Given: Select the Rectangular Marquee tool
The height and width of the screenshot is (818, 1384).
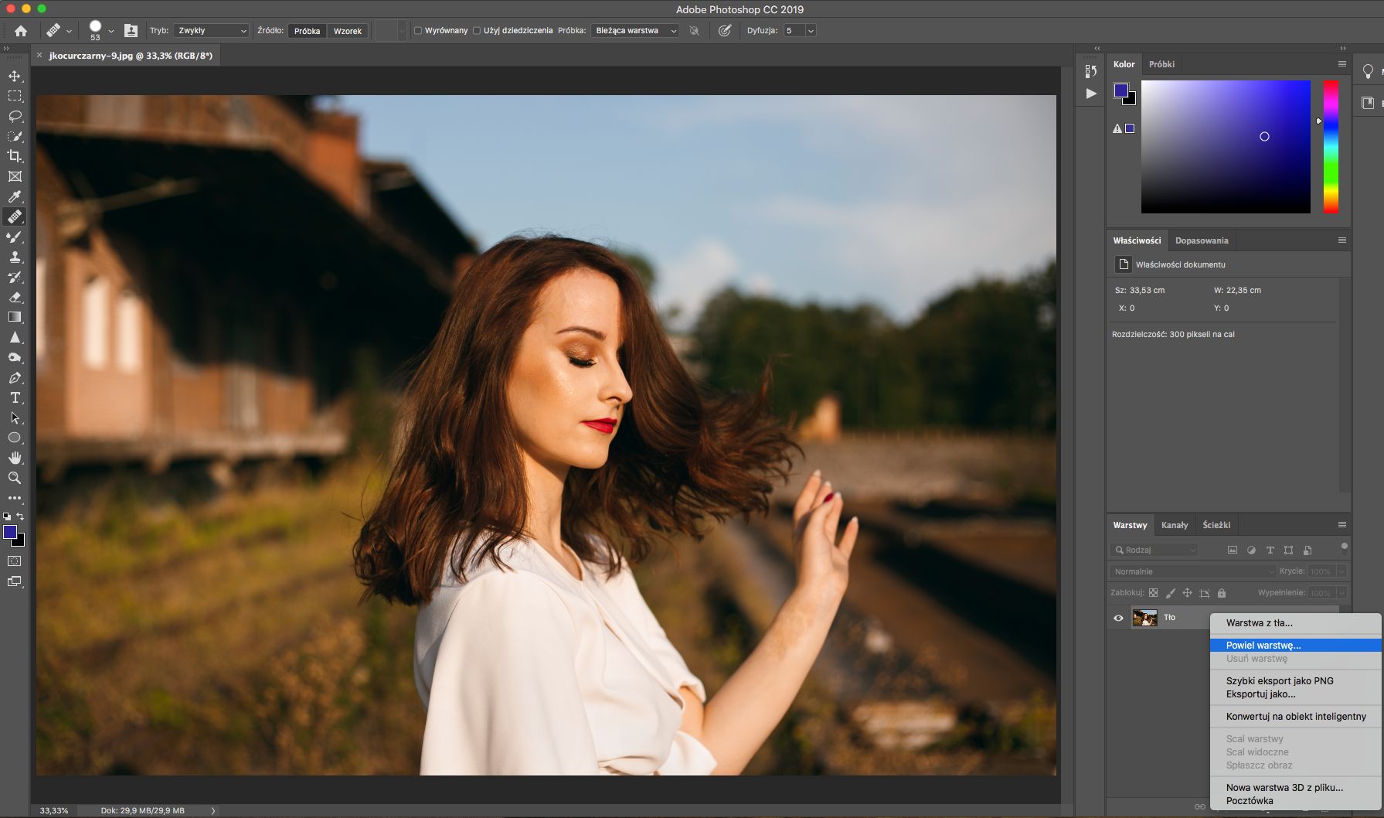Looking at the screenshot, I should tap(15, 96).
